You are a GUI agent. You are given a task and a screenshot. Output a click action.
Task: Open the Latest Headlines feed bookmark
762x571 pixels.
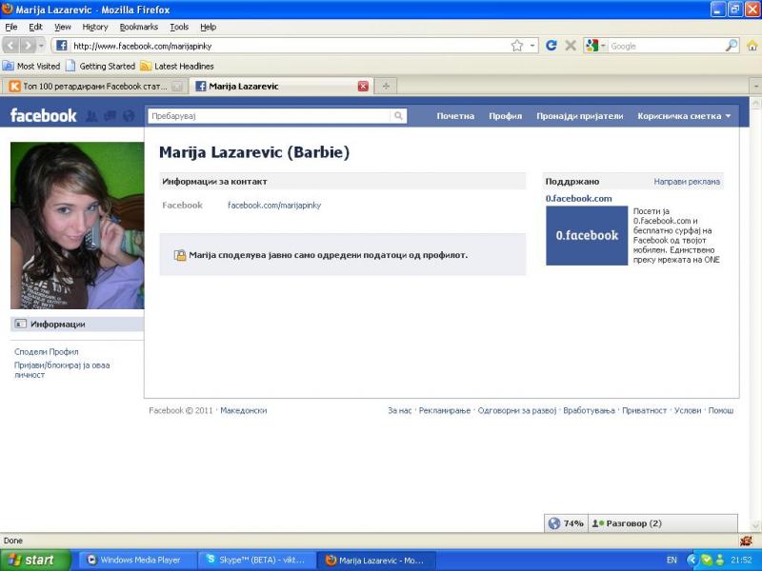click(x=177, y=66)
